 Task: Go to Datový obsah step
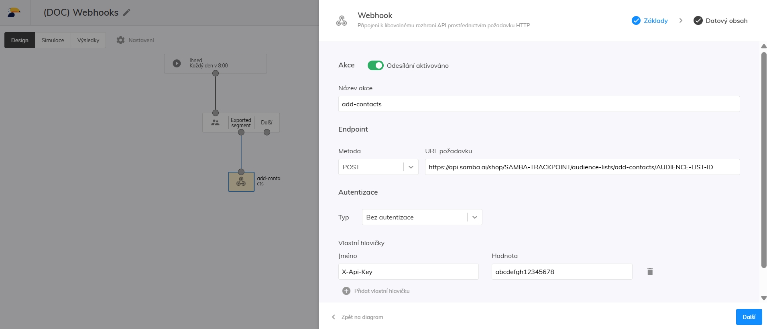(720, 20)
